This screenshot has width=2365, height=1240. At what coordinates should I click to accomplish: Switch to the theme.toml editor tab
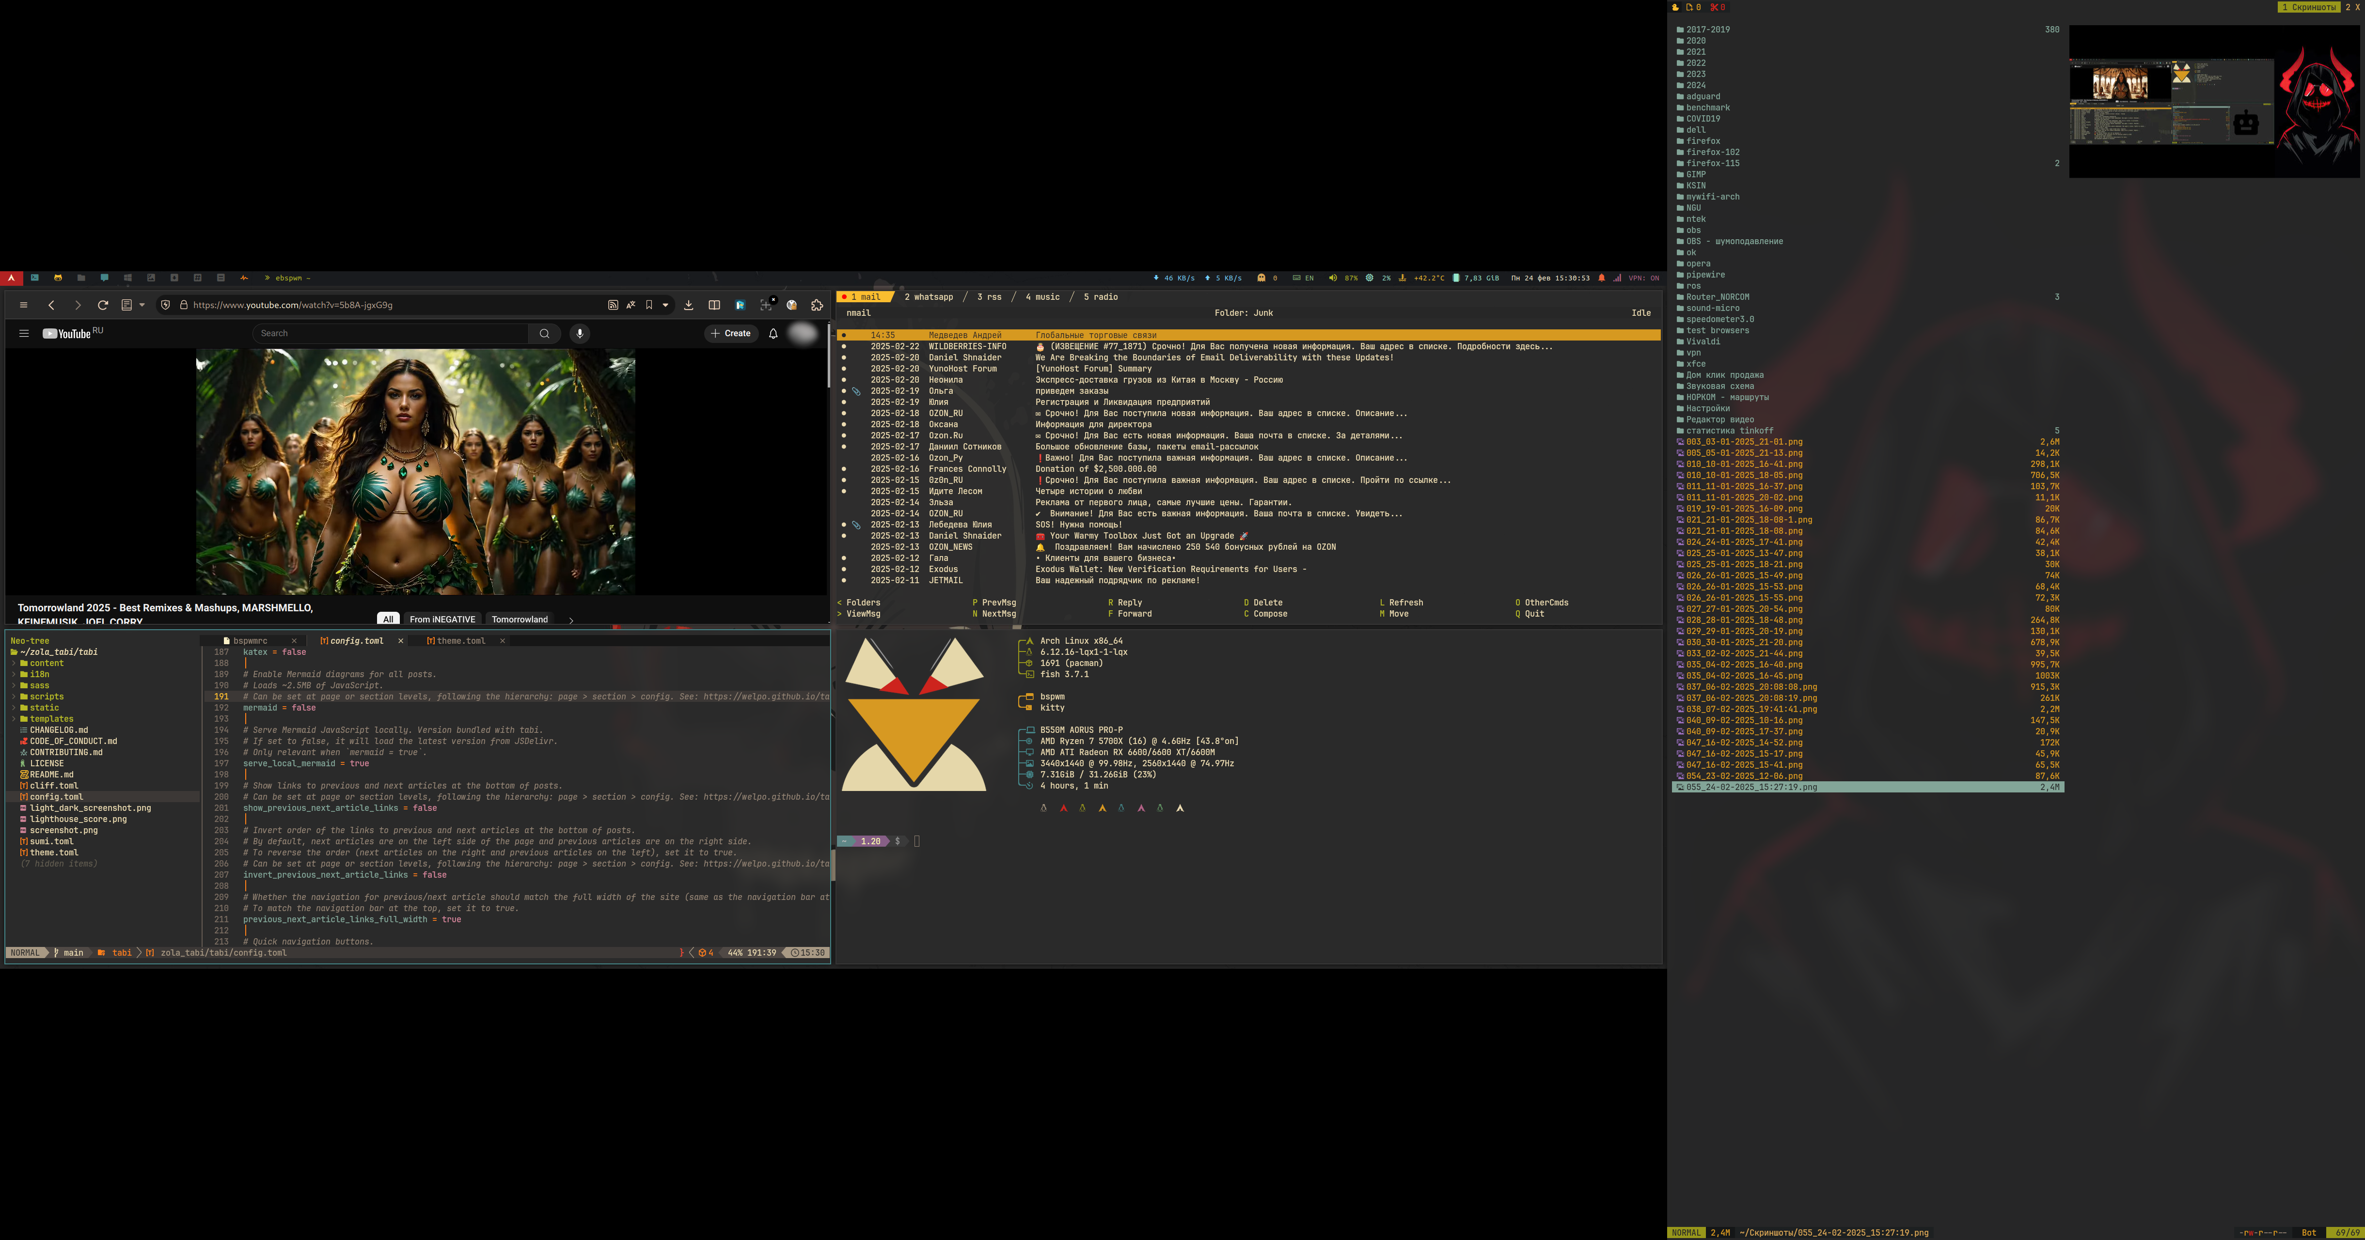click(461, 641)
